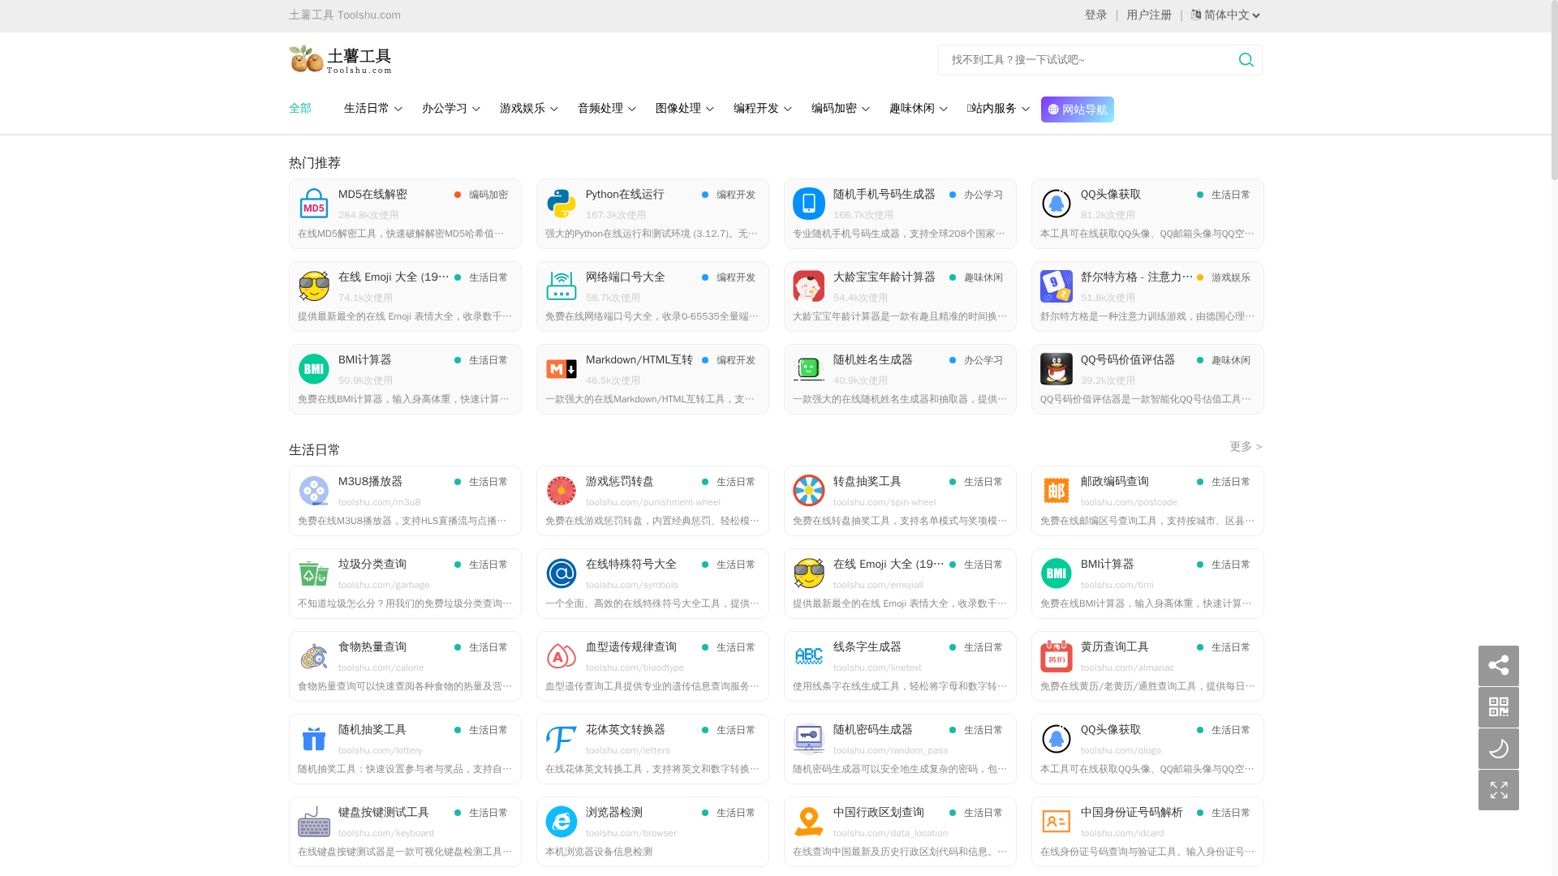This screenshot has width=1558, height=876.
Task: Click the page vertical scrollbar thumb
Action: pos(1554,89)
